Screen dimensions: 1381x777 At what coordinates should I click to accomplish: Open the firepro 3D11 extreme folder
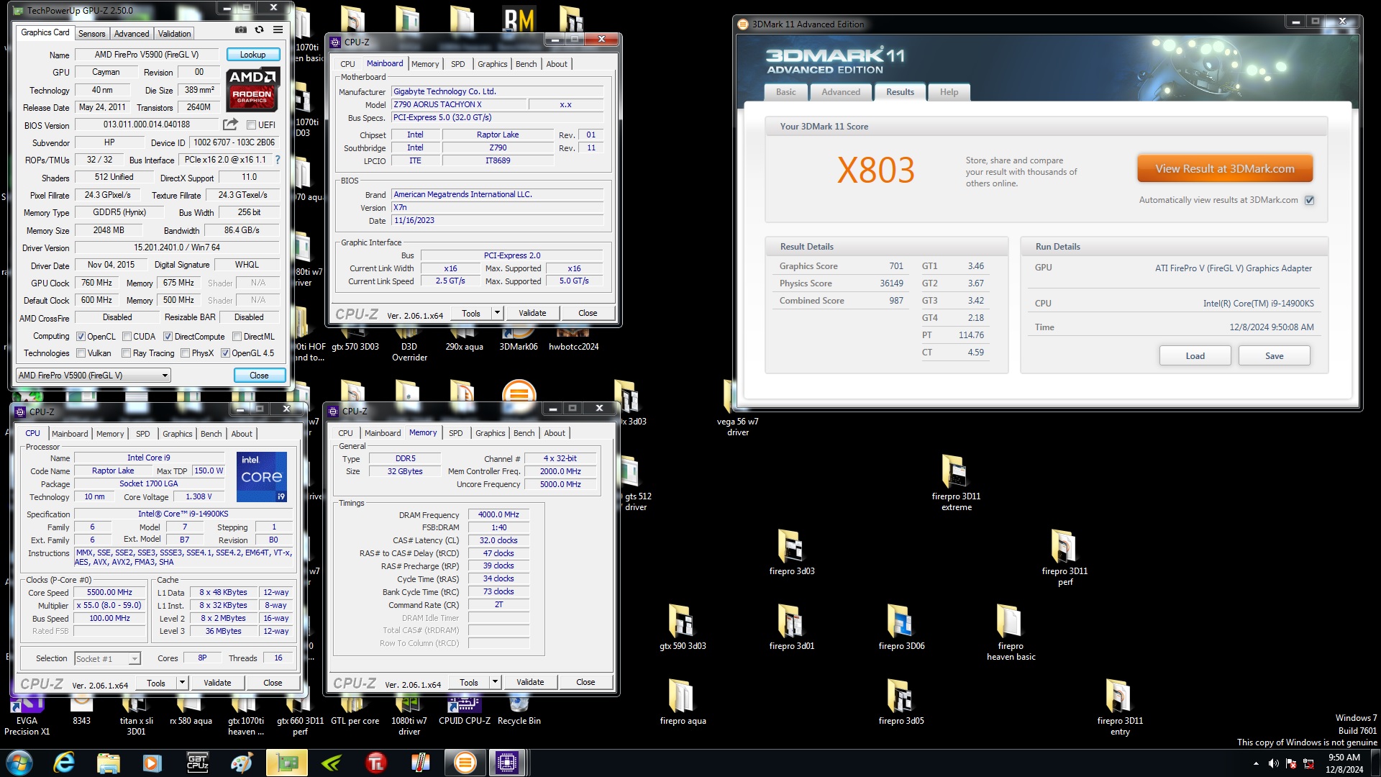coord(956,482)
